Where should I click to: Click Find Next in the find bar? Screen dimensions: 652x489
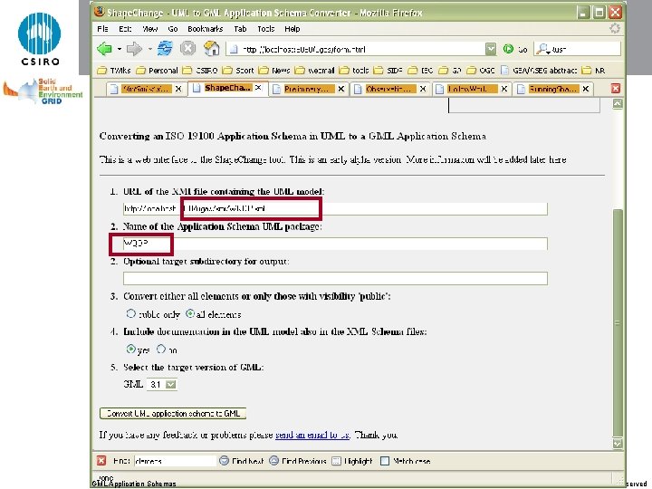tap(242, 461)
